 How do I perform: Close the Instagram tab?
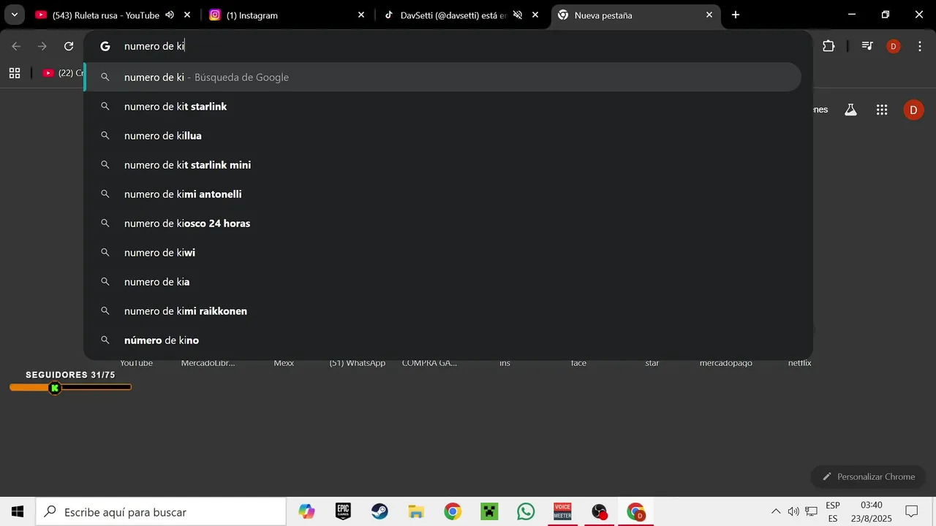[361, 15]
